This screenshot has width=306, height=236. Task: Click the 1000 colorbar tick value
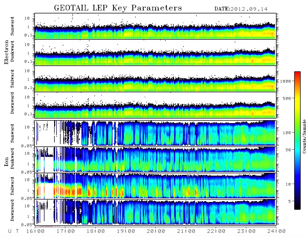pyautogui.click(x=285, y=81)
